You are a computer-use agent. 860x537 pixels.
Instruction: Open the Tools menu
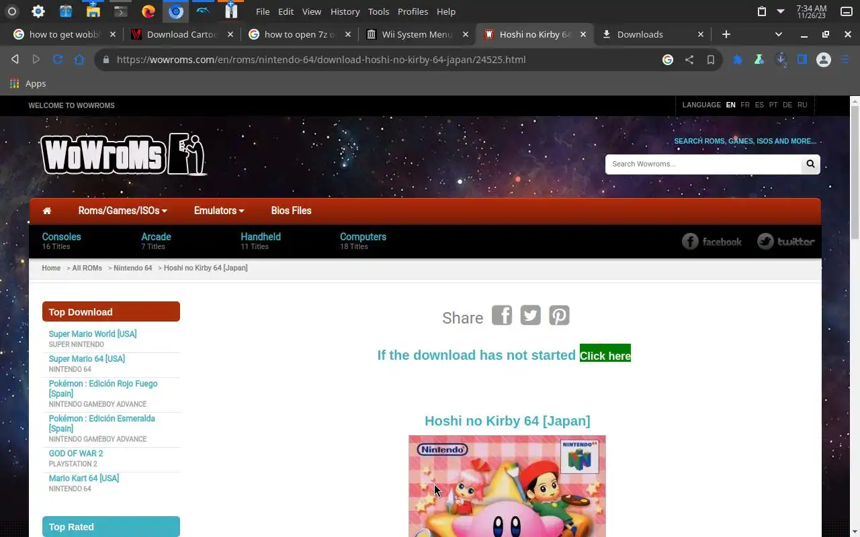[379, 11]
